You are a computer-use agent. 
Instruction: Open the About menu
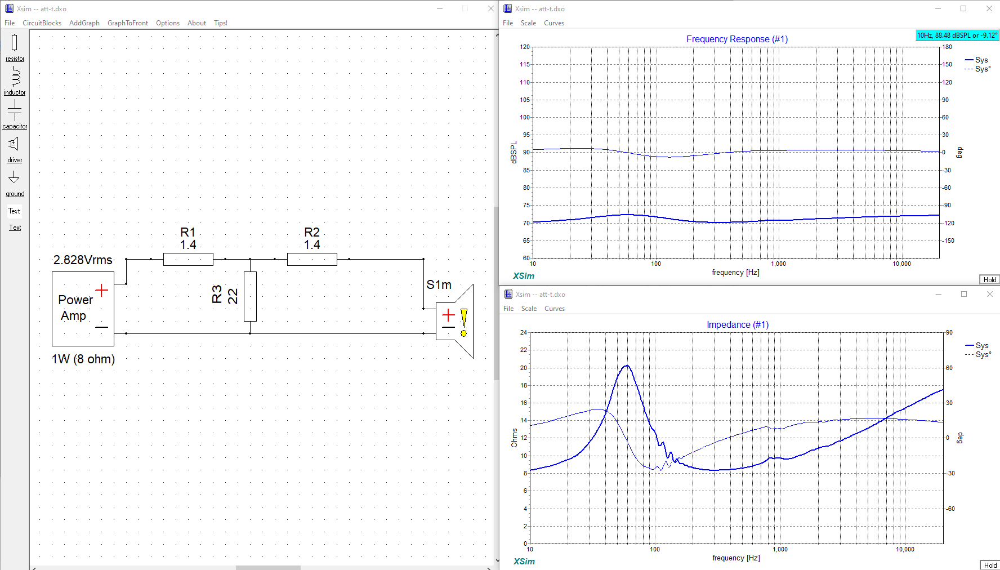coord(197,23)
